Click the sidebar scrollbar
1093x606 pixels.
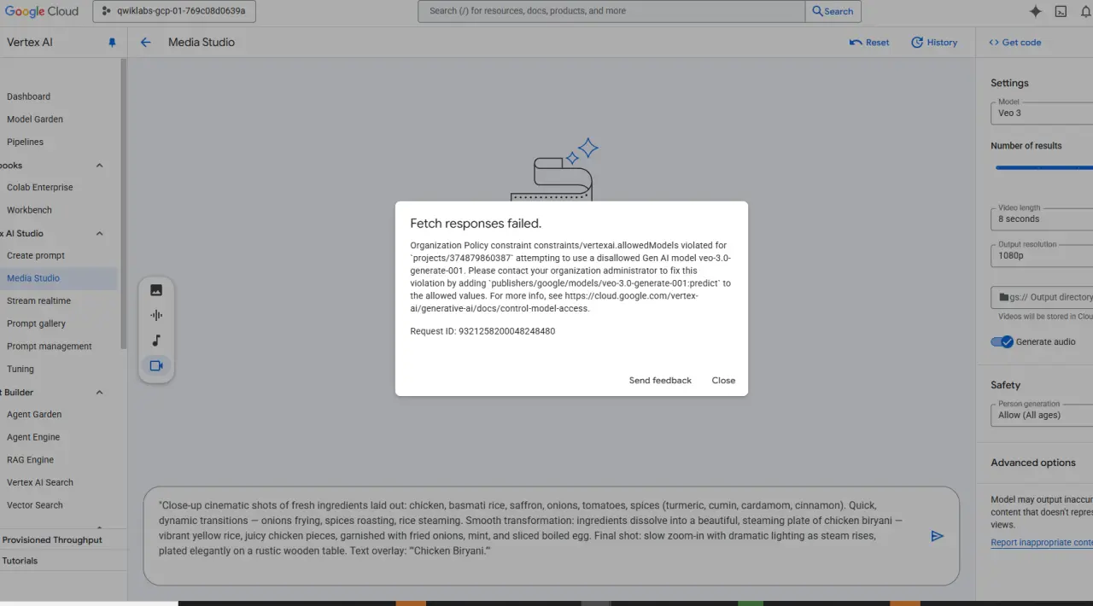coord(124,205)
